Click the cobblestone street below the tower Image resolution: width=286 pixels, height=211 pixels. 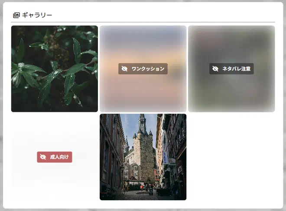click(139, 195)
